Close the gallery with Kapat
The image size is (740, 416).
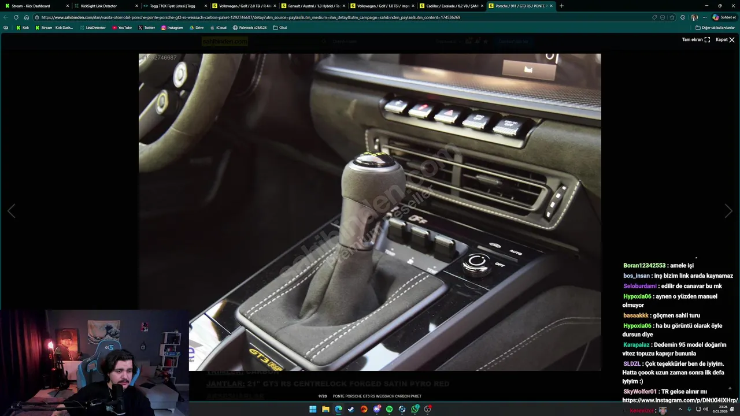point(725,40)
